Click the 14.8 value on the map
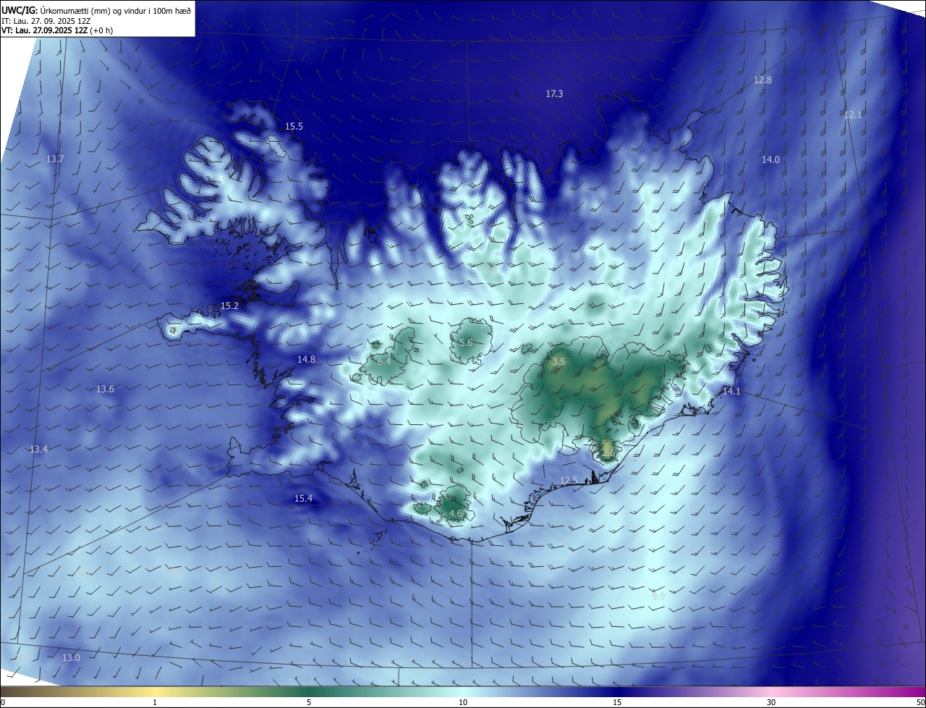926x708 pixels. [306, 360]
